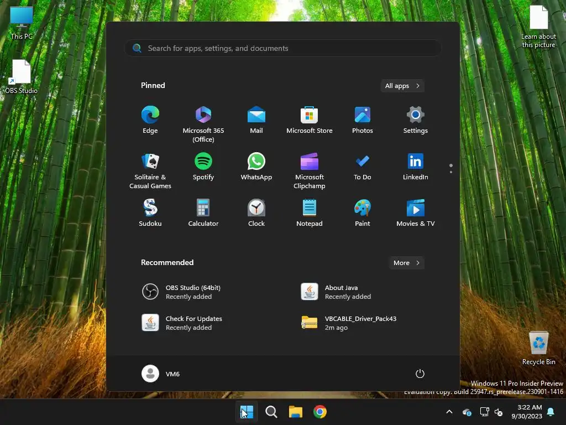Show More recommended items
Image resolution: width=566 pixels, height=425 pixels.
coord(406,263)
